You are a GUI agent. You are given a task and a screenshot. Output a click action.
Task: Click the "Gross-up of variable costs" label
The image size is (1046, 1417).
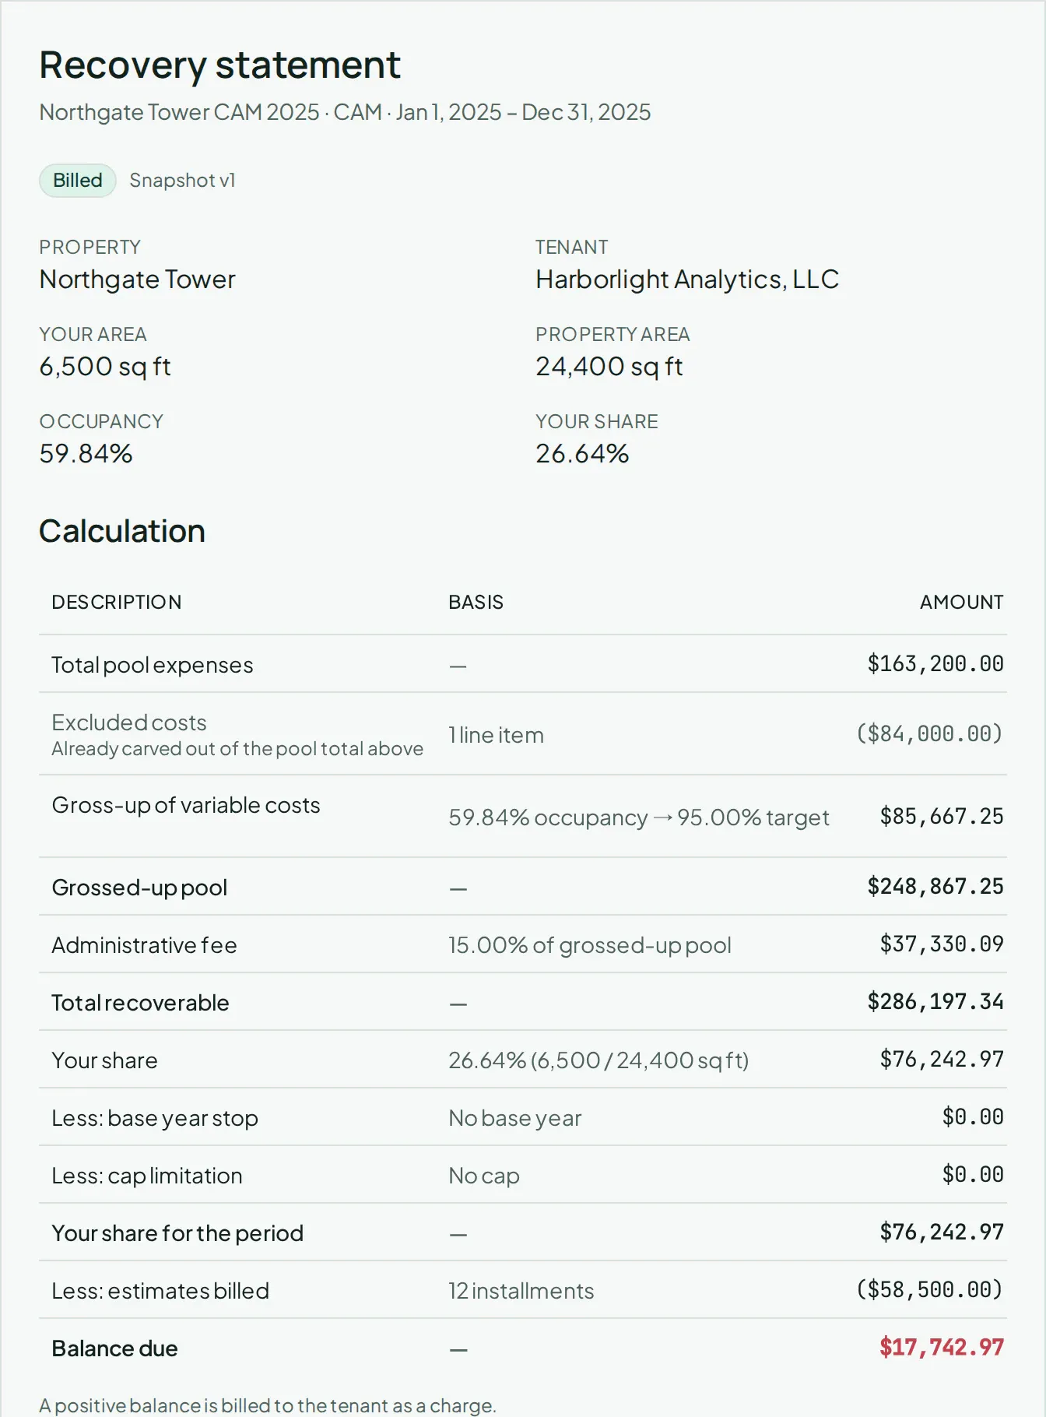pos(186,805)
